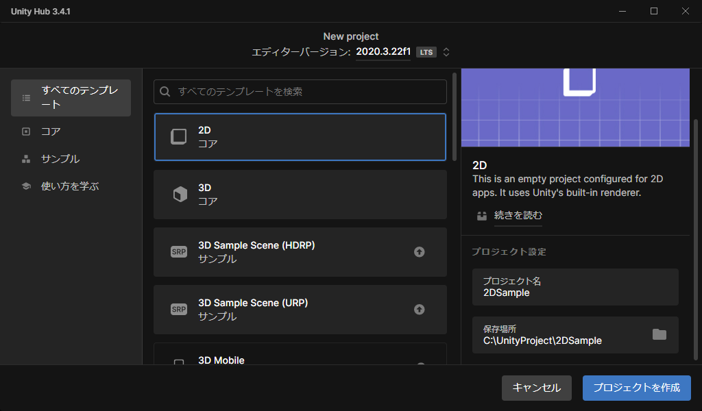Click the 保存場所 path field

pyautogui.click(x=575, y=335)
